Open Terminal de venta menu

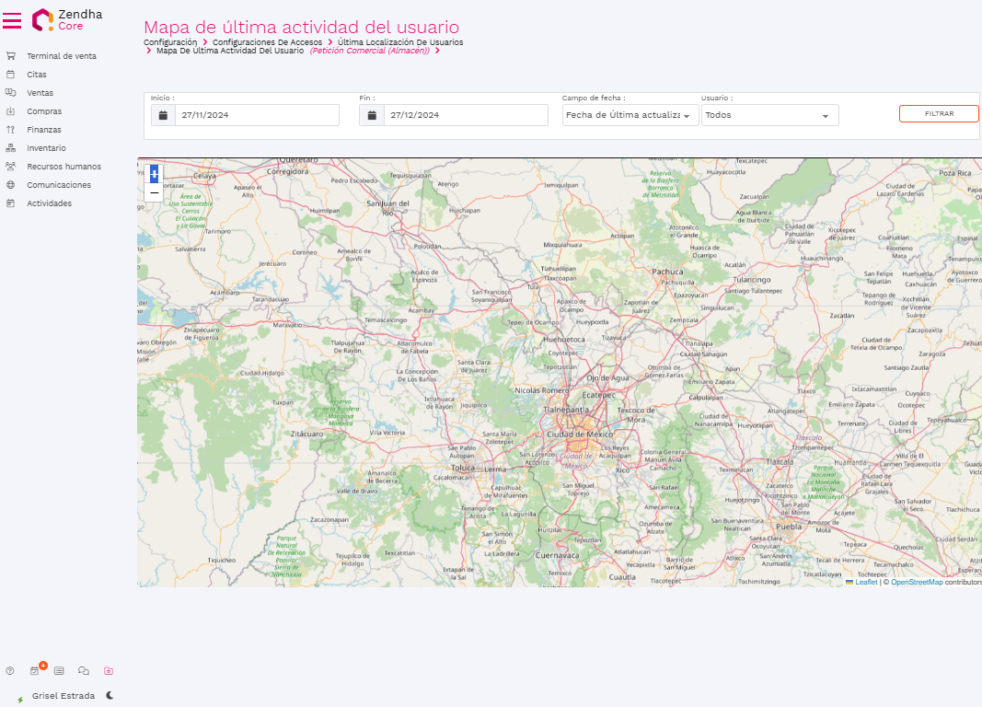coord(62,56)
